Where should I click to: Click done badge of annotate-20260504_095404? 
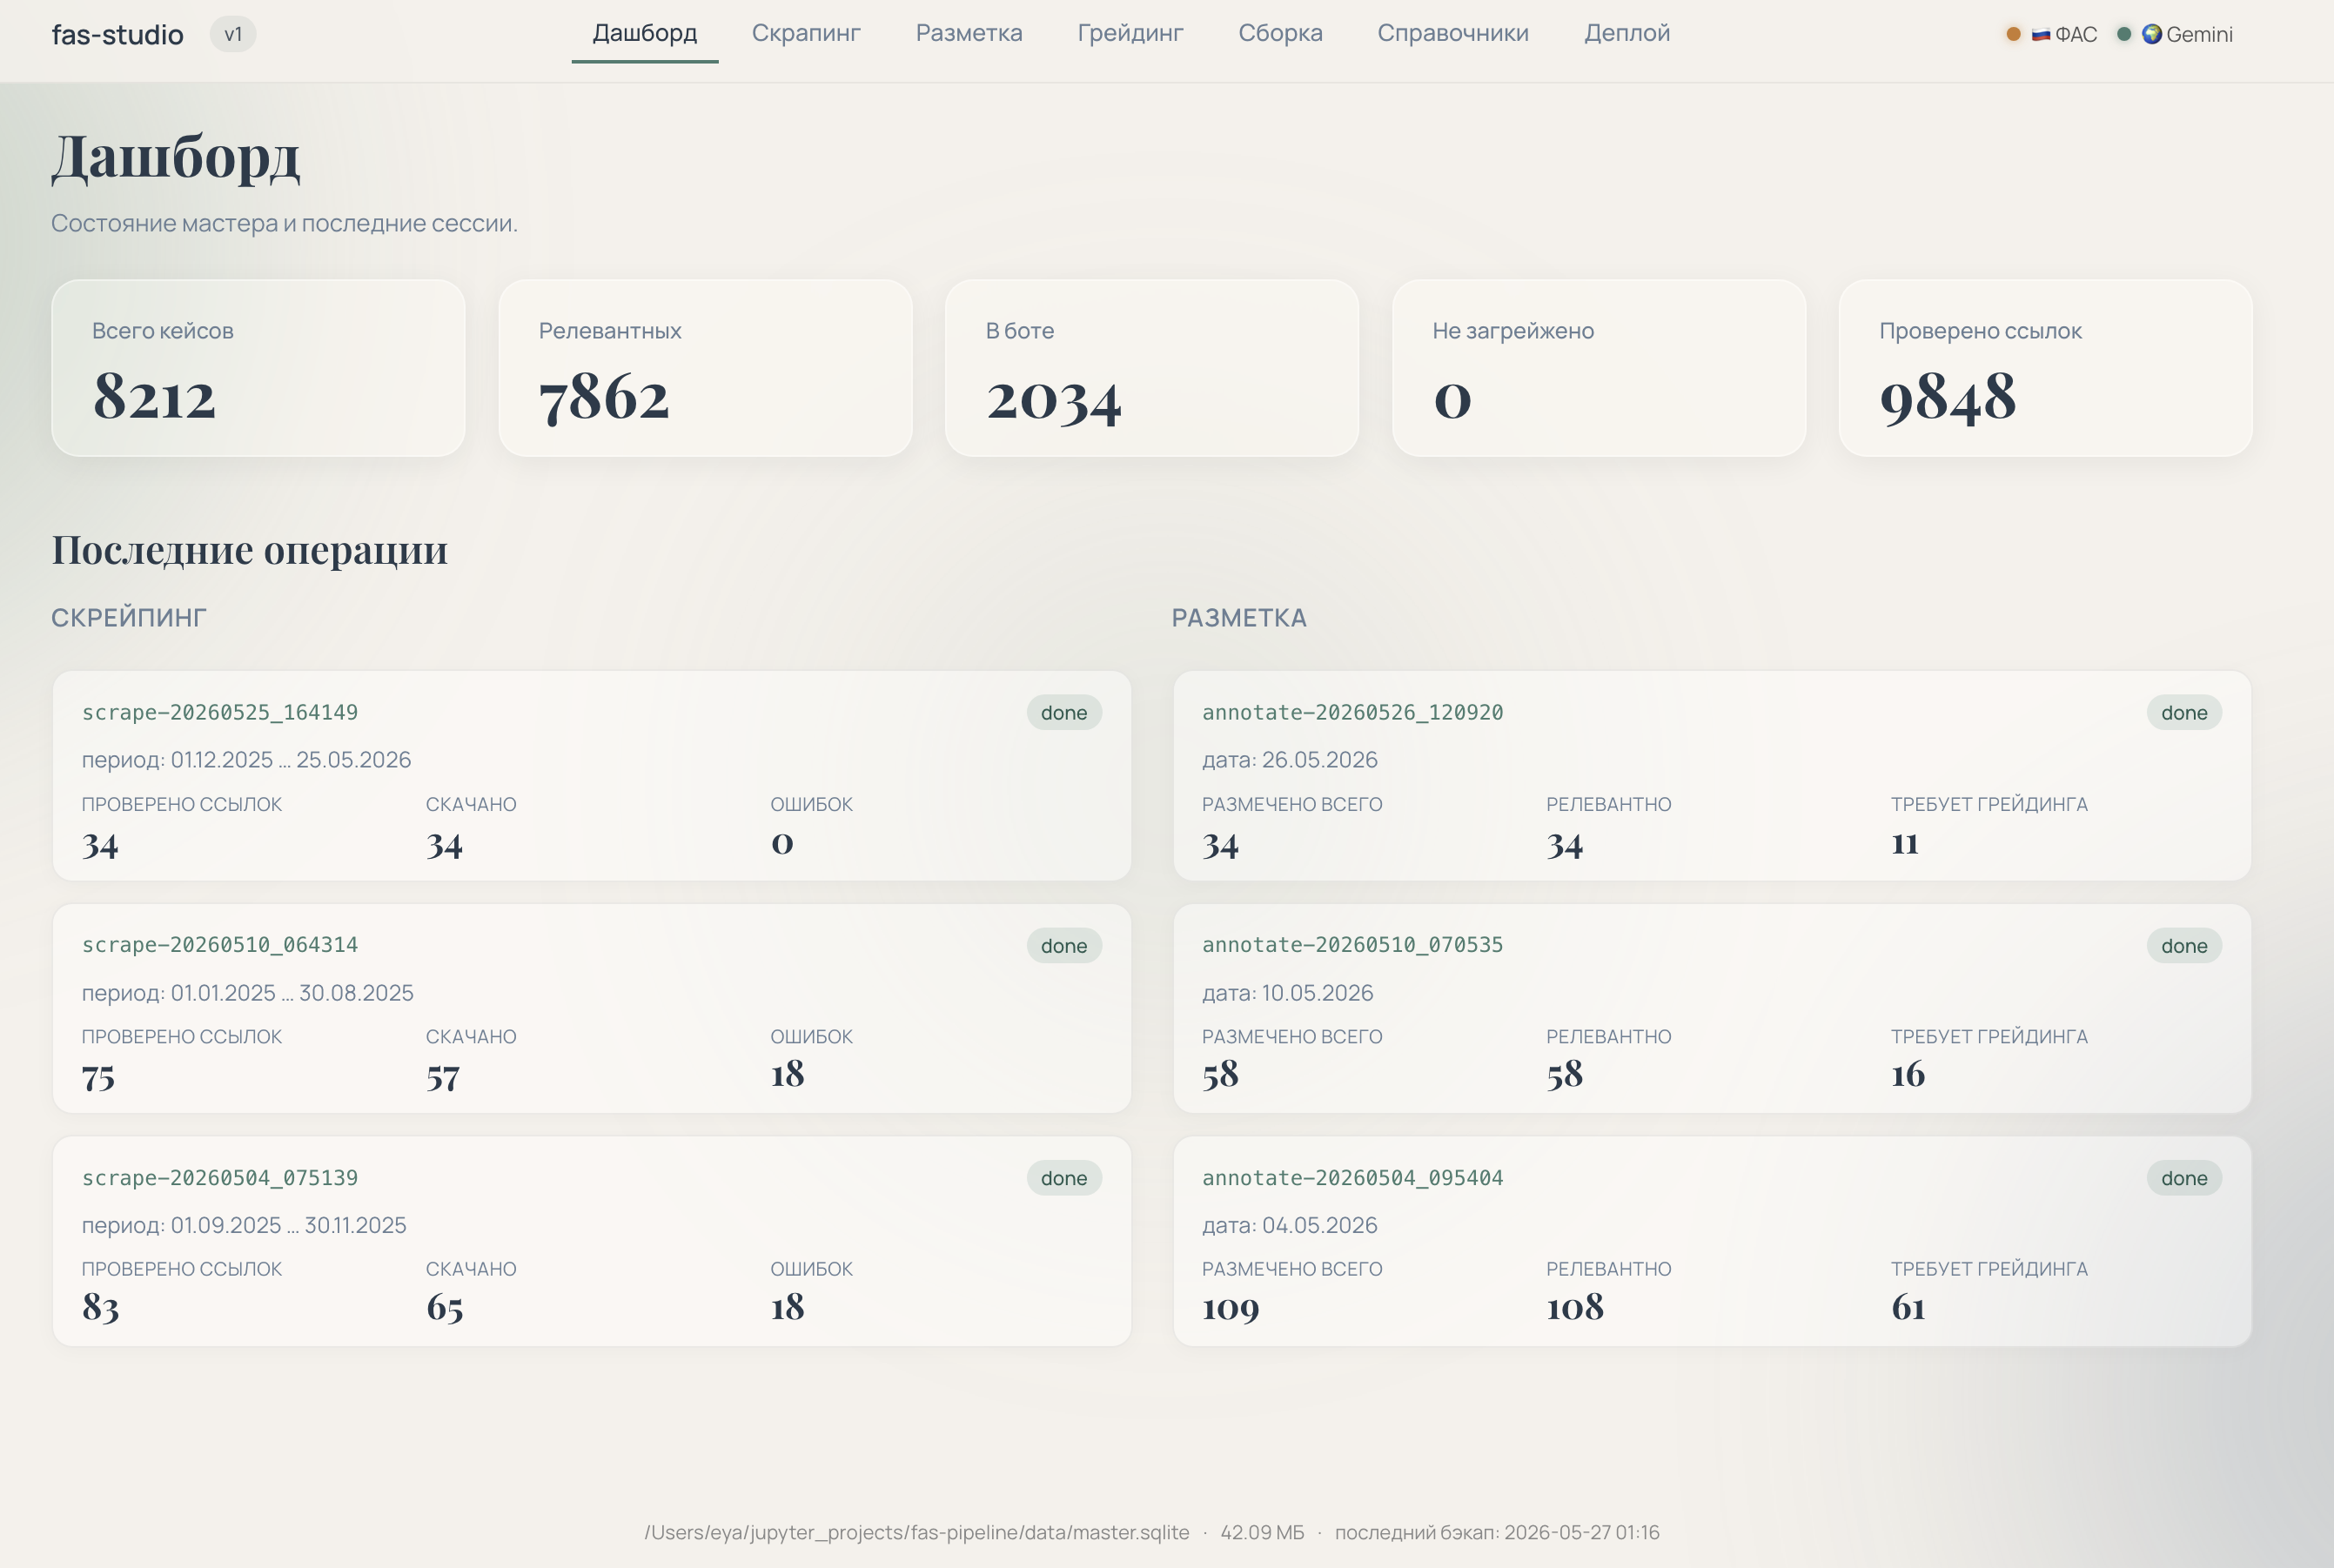(x=2184, y=1178)
